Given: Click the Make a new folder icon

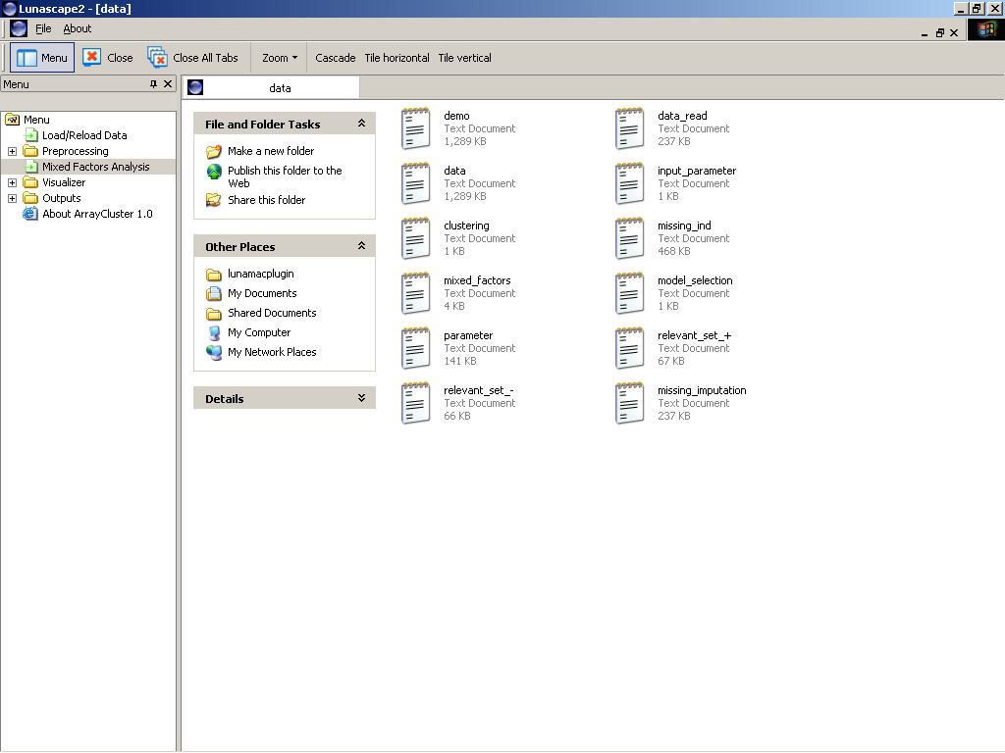Looking at the screenshot, I should click(x=213, y=152).
